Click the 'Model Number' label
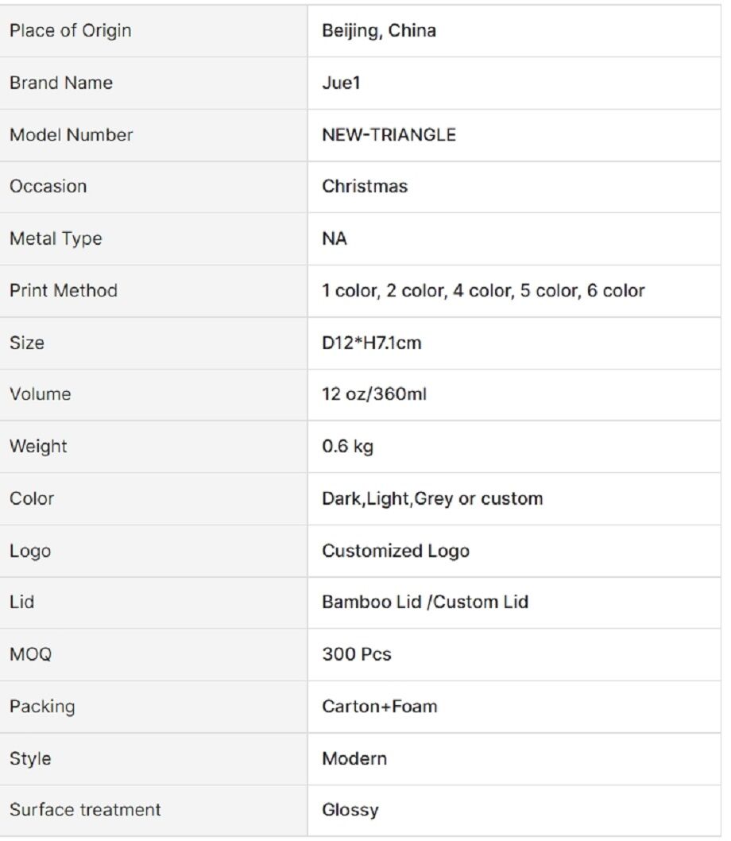This screenshot has height=841, width=731. pos(71,135)
